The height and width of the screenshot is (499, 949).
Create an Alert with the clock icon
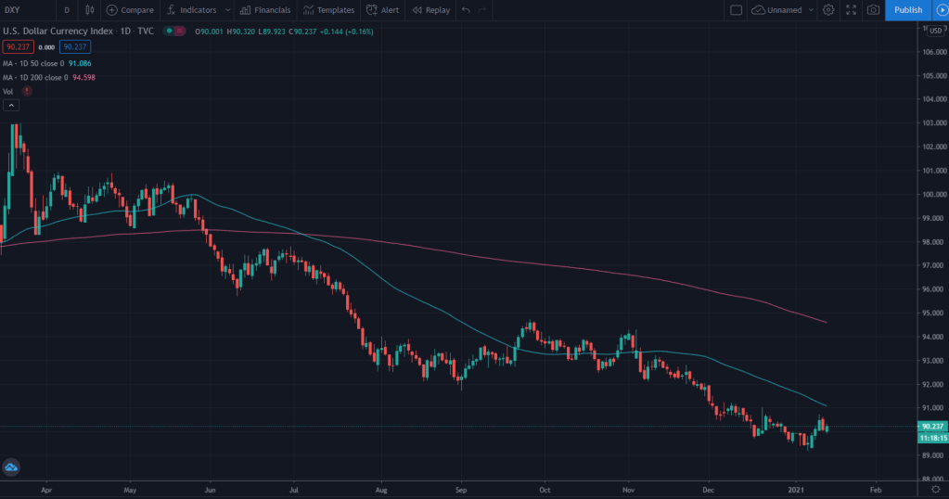382,10
